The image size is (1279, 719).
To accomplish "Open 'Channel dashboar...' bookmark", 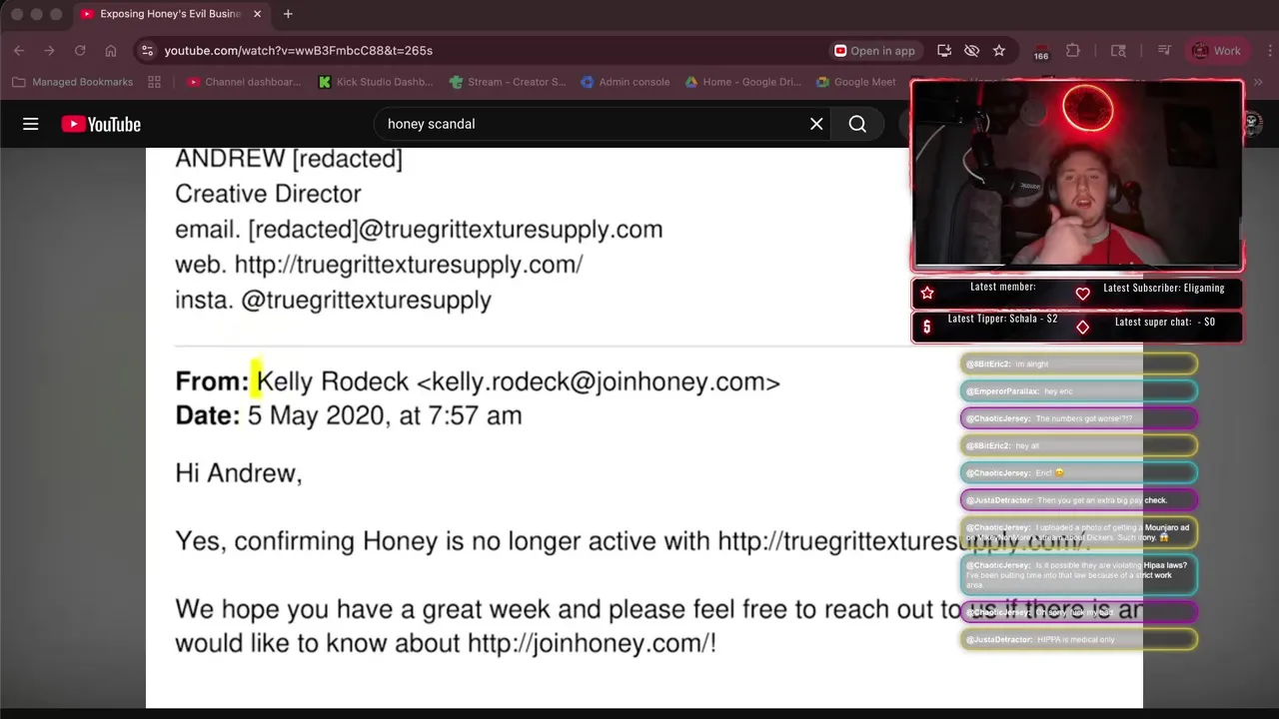I will (x=244, y=82).
